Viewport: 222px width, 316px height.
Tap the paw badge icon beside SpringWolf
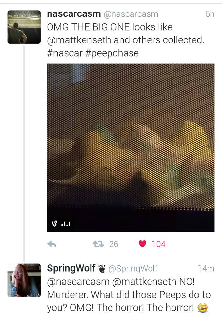click(102, 269)
